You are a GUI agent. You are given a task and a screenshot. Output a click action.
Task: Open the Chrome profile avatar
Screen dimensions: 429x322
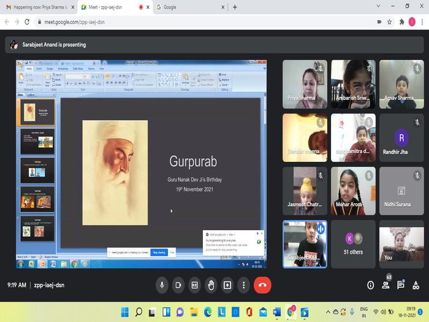(x=412, y=22)
